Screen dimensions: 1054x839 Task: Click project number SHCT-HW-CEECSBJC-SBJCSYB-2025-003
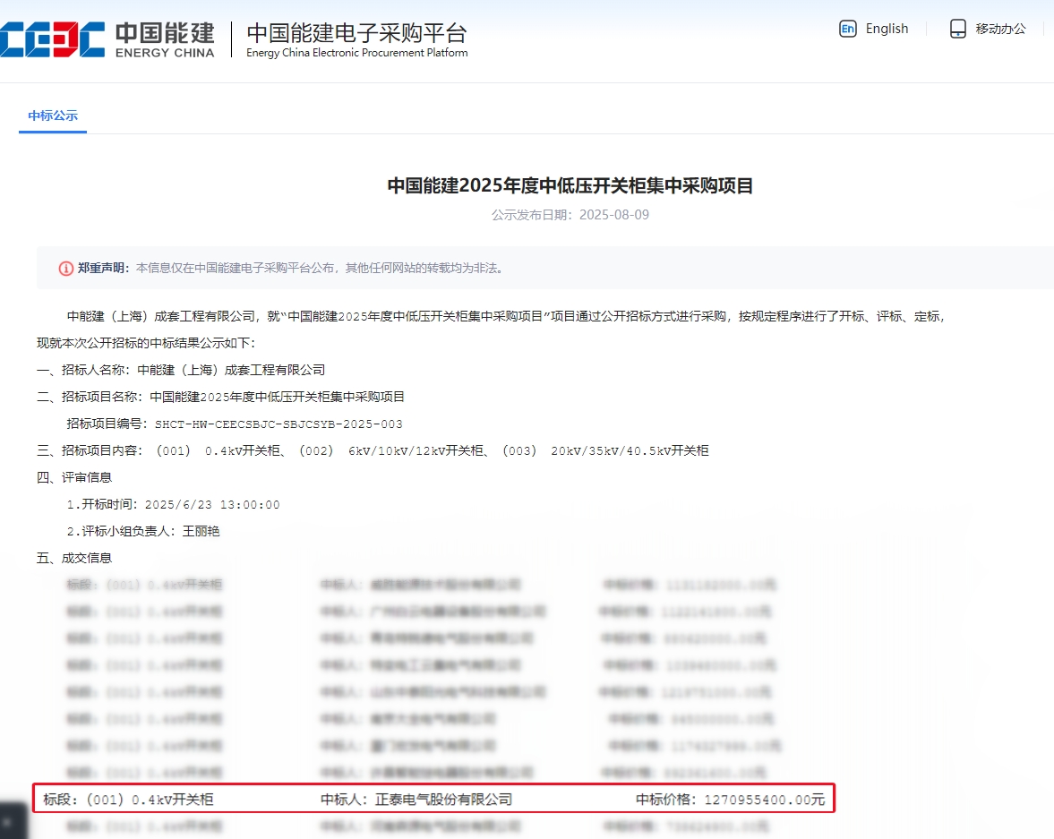278,424
